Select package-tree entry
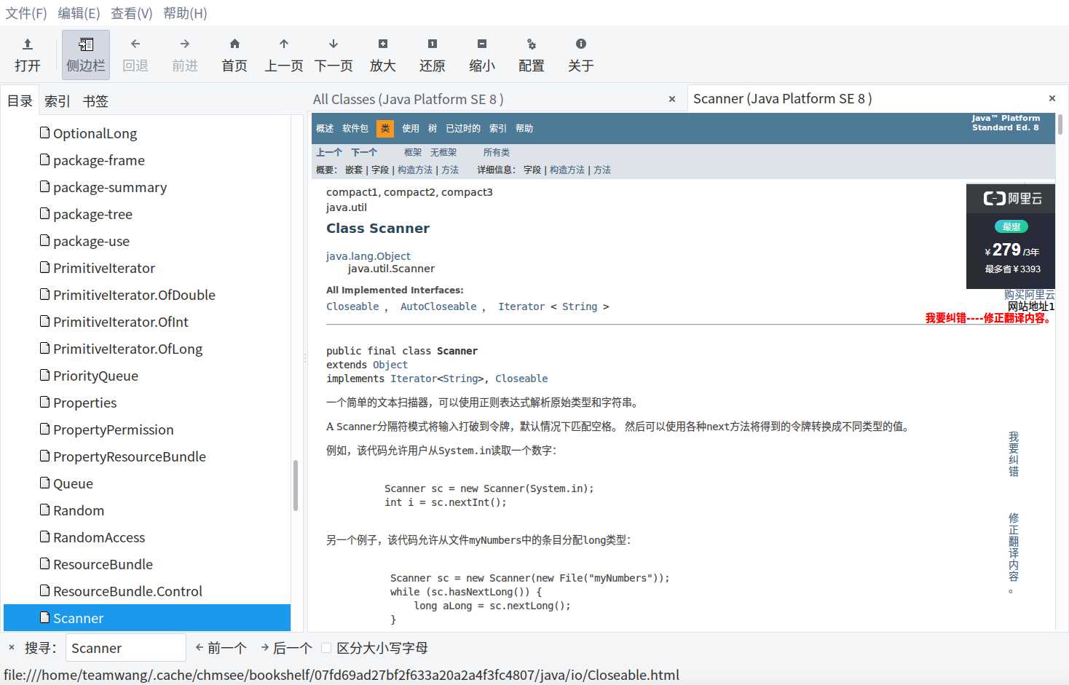Image resolution: width=1069 pixels, height=685 pixels. click(x=92, y=214)
